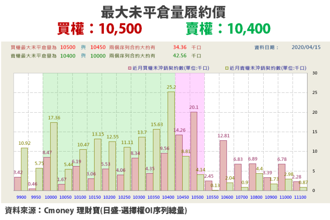Click the value label 11.11
330x220 pixels.
[x=127, y=143]
